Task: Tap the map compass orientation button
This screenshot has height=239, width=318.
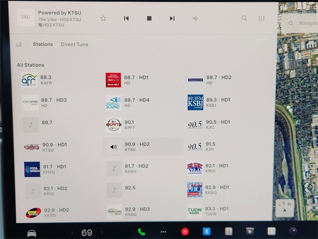Action: point(285,208)
